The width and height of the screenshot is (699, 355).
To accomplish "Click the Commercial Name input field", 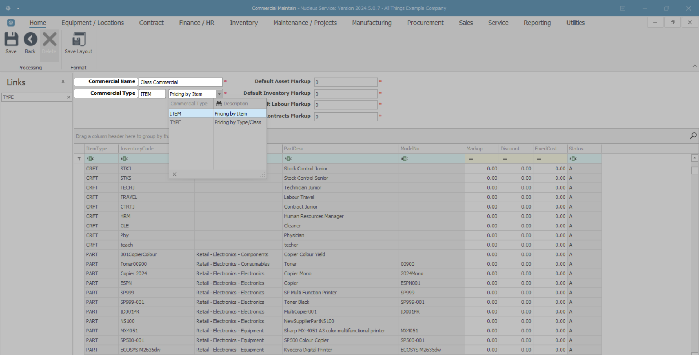I will coord(181,82).
